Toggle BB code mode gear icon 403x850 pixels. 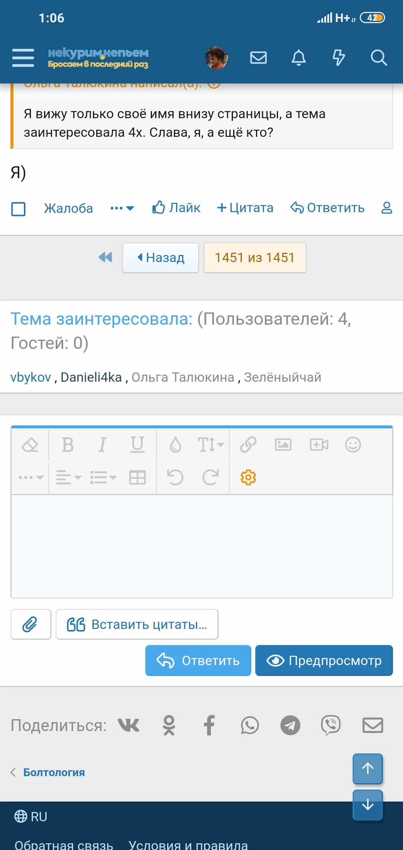(x=248, y=477)
